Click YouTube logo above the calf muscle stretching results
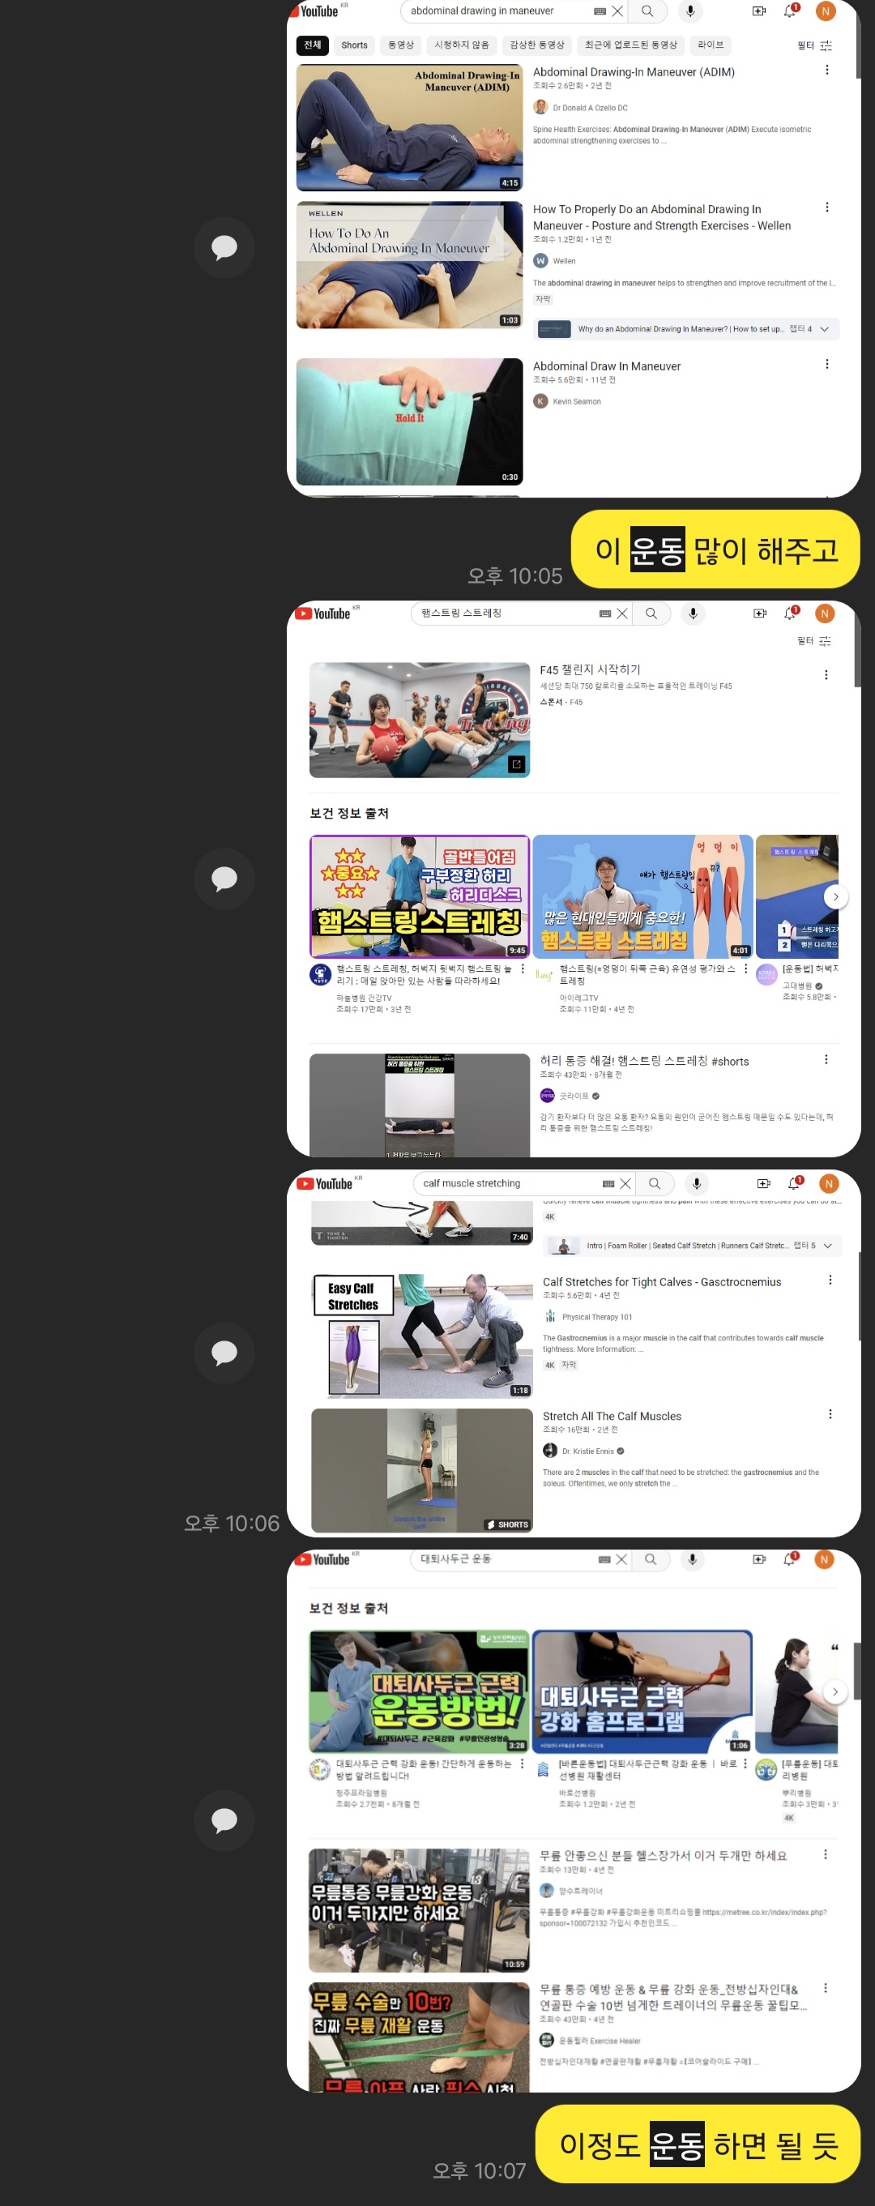This screenshot has width=875, height=2206. tap(326, 1183)
